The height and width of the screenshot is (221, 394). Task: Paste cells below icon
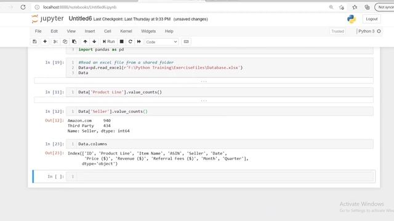tap(74, 42)
